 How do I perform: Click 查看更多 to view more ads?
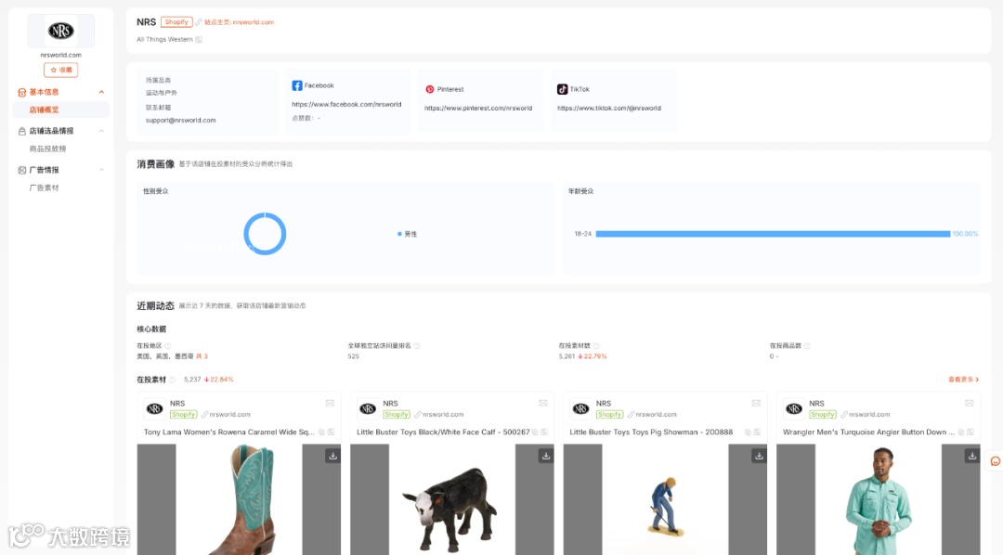pyautogui.click(x=963, y=380)
